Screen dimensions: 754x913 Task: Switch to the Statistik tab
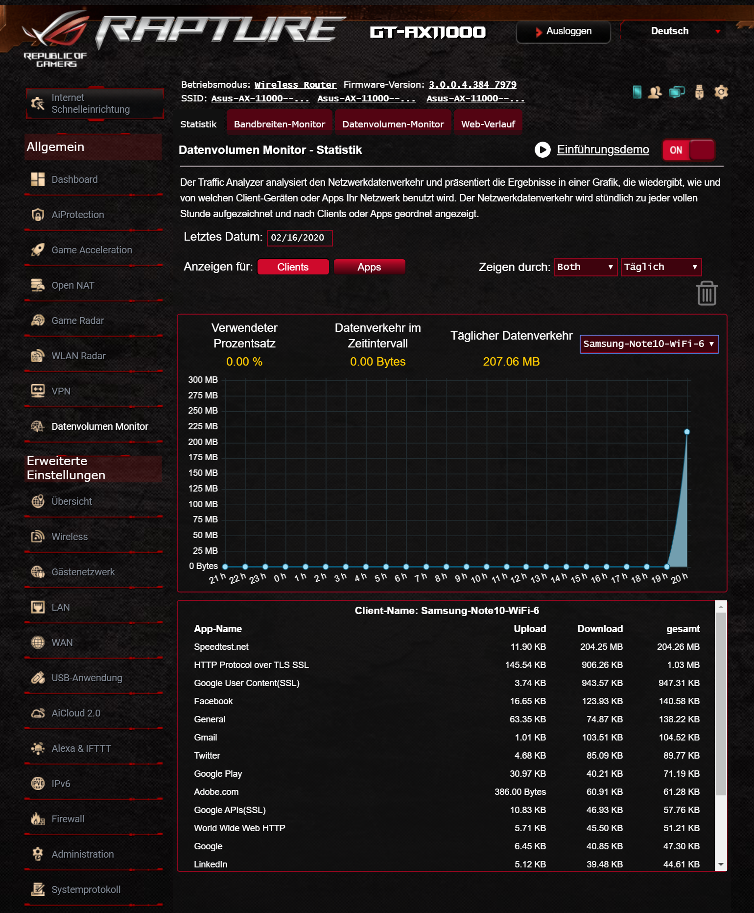point(198,124)
